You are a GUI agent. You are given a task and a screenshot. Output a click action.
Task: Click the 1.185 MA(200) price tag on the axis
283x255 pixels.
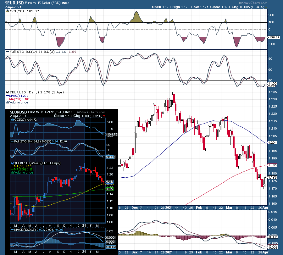pos(272,165)
